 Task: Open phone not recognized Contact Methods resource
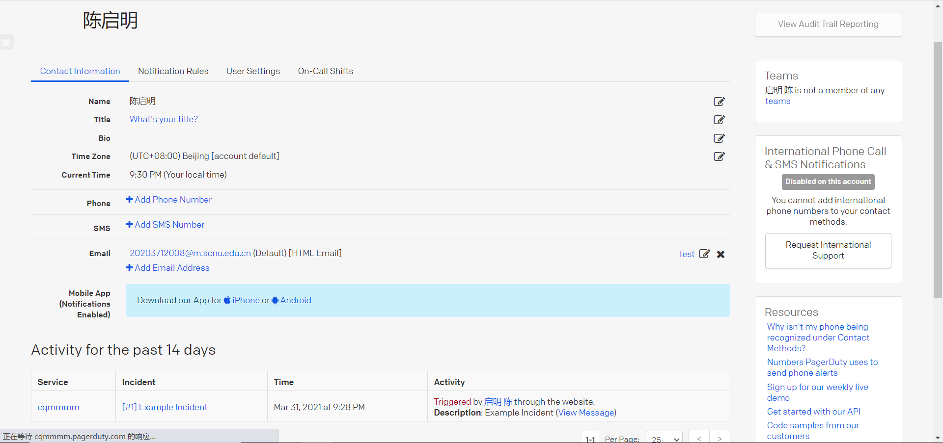[x=818, y=338]
